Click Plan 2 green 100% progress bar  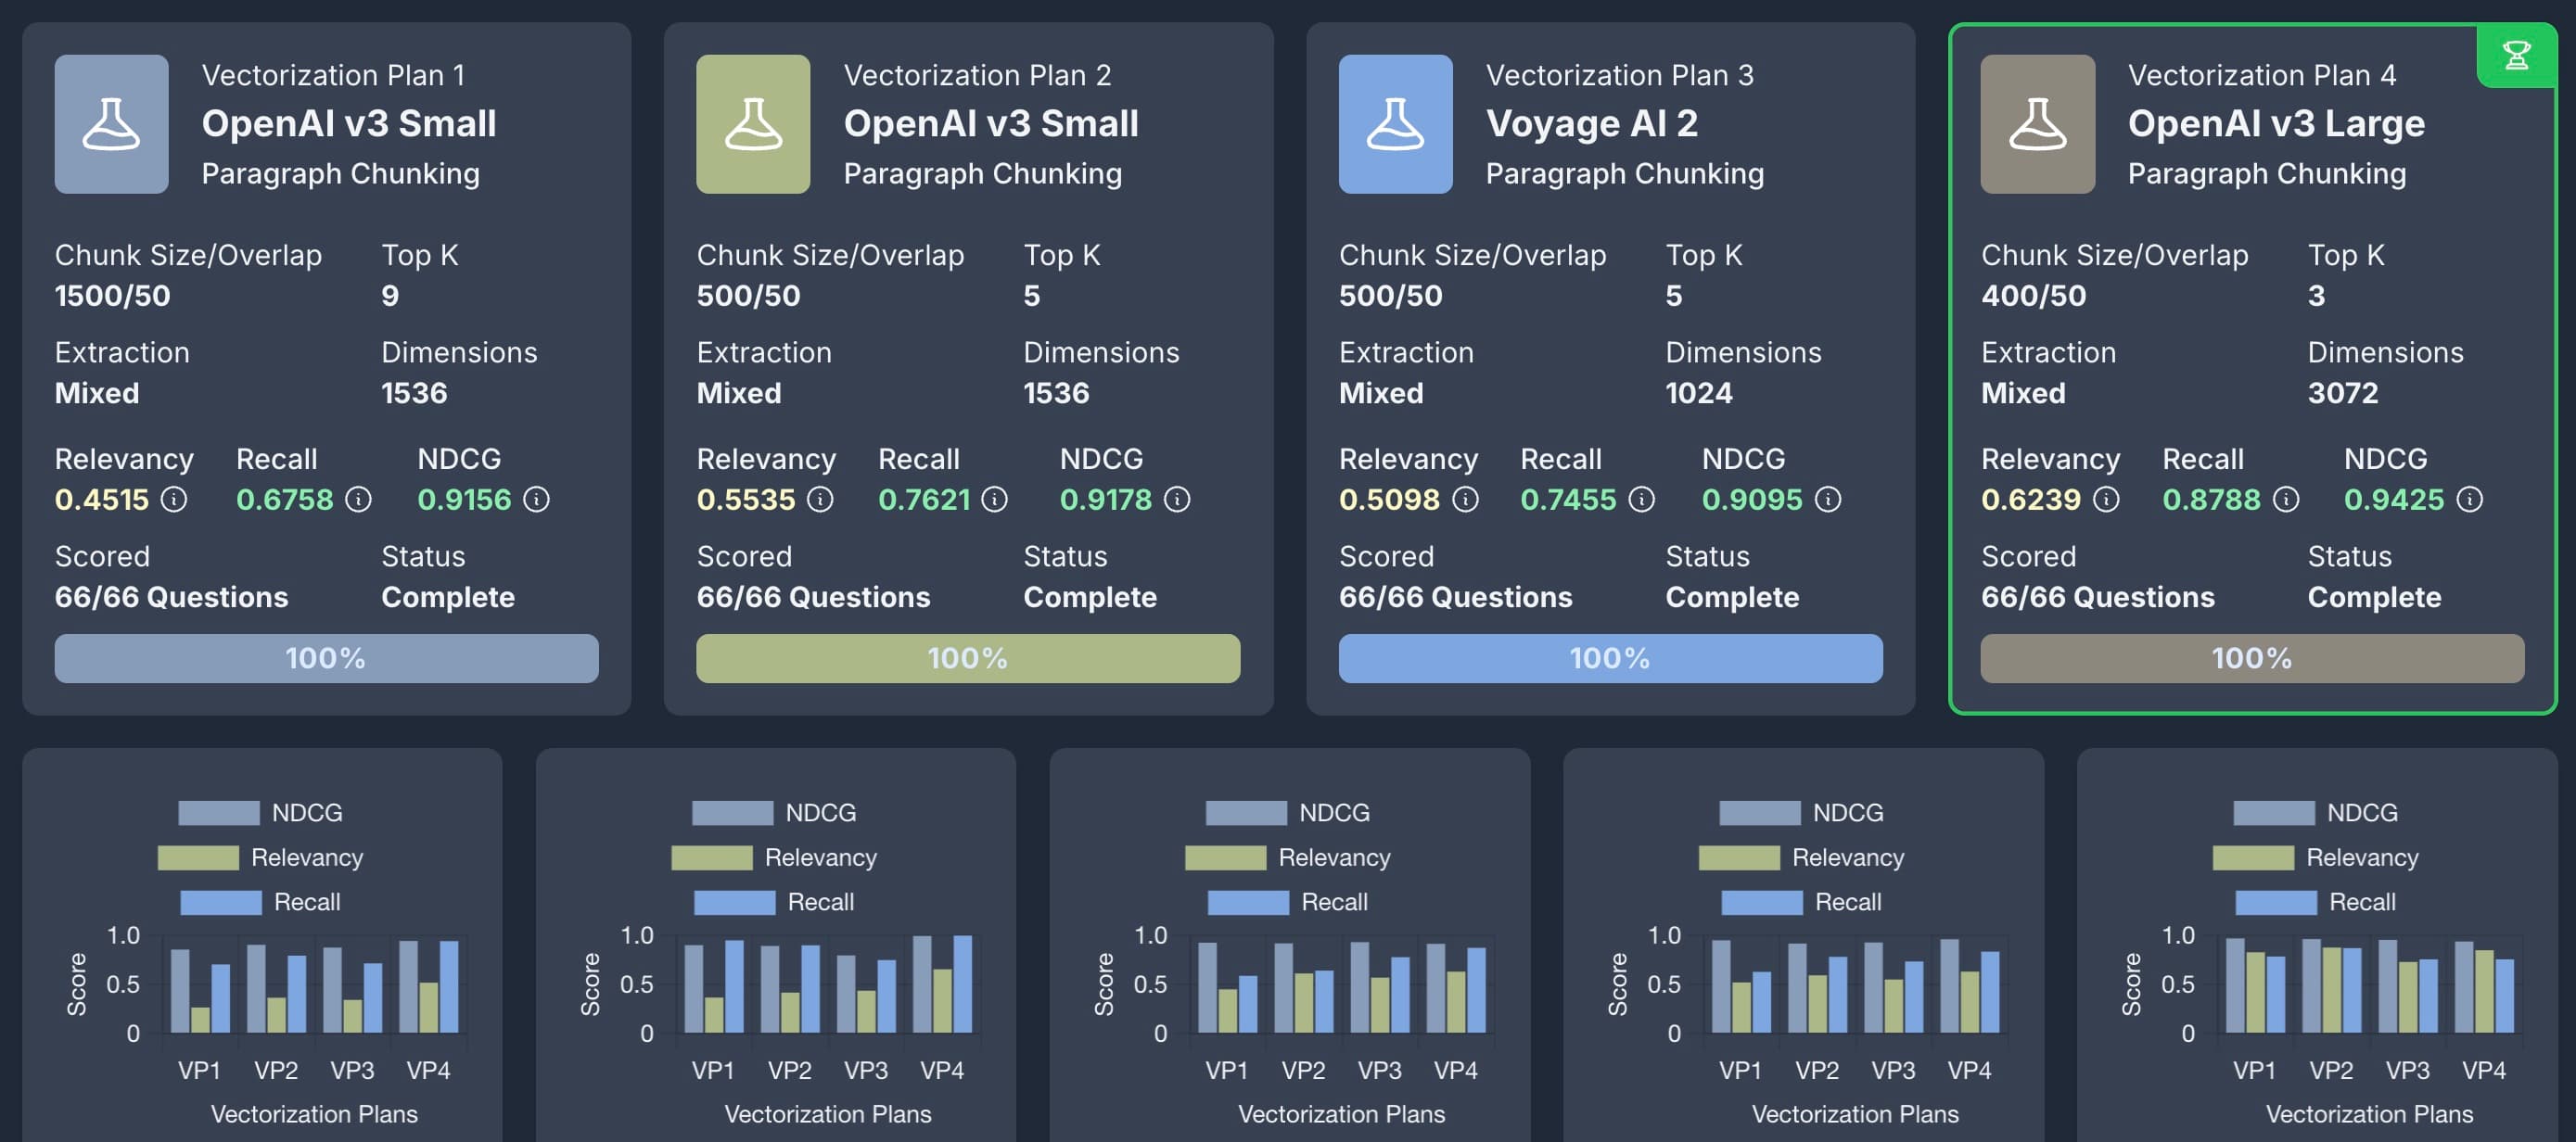pos(968,658)
